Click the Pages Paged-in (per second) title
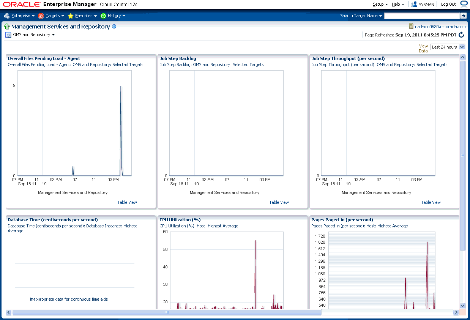Image resolution: width=470 pixels, height=320 pixels. (342, 220)
